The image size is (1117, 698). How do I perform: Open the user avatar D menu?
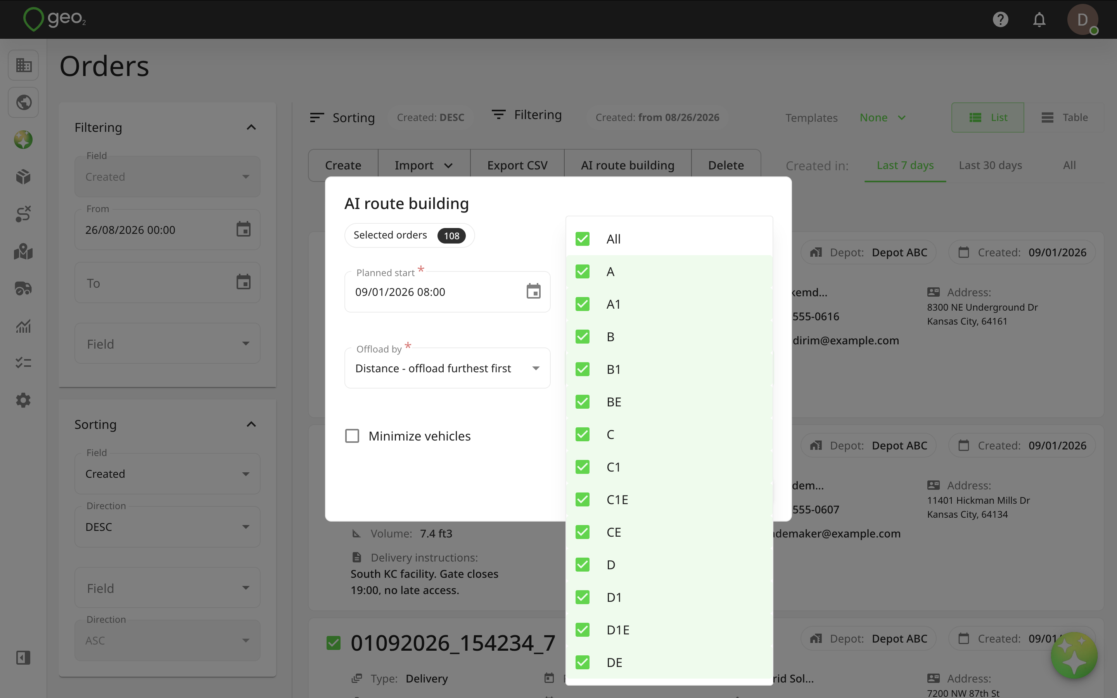click(1082, 19)
